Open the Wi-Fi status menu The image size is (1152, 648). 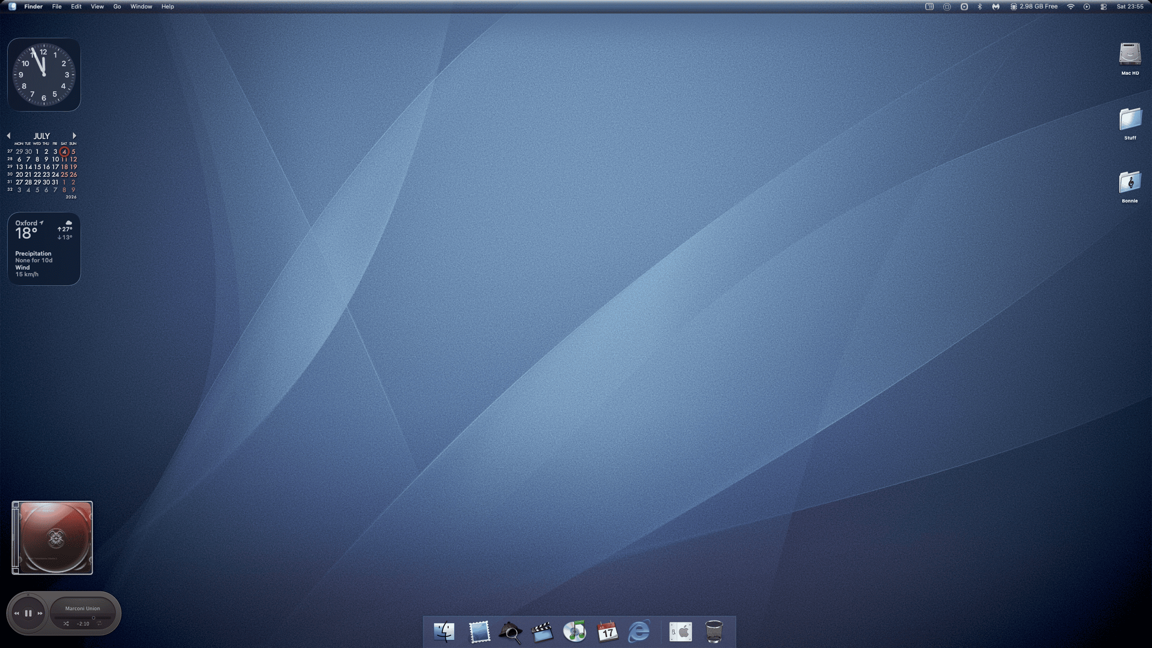pos(1071,7)
